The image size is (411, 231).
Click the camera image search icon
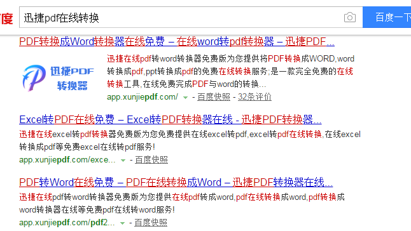click(350, 18)
